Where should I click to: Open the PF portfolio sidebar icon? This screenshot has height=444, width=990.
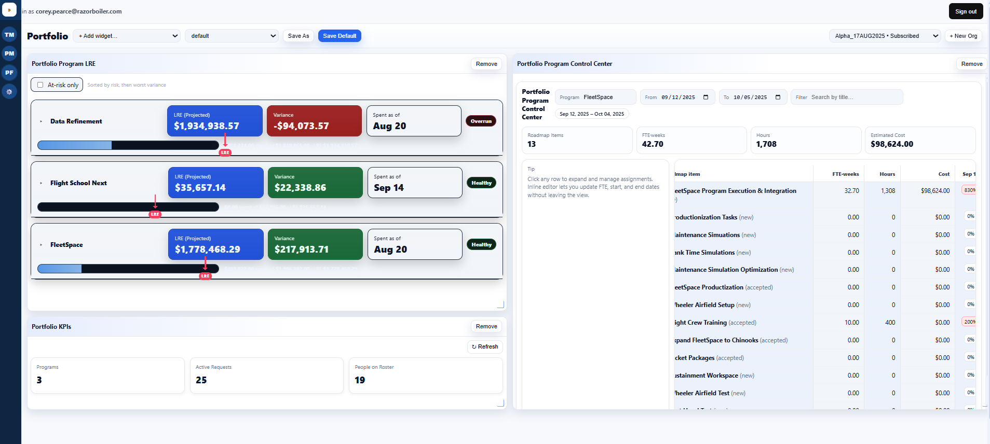[x=9, y=73]
